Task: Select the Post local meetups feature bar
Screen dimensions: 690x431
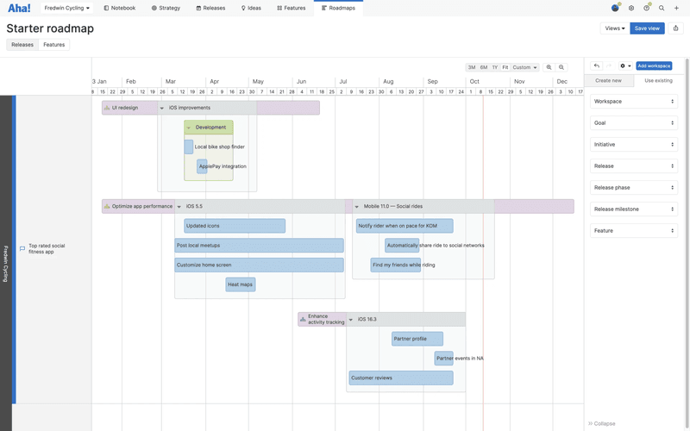Action: tap(260, 246)
